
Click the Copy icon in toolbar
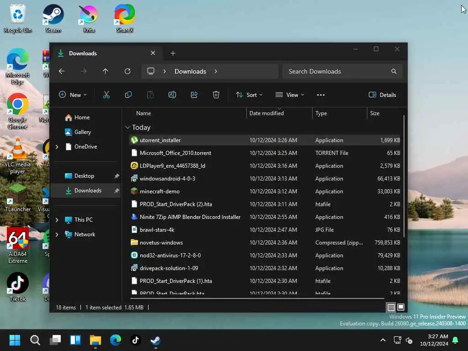[128, 95]
